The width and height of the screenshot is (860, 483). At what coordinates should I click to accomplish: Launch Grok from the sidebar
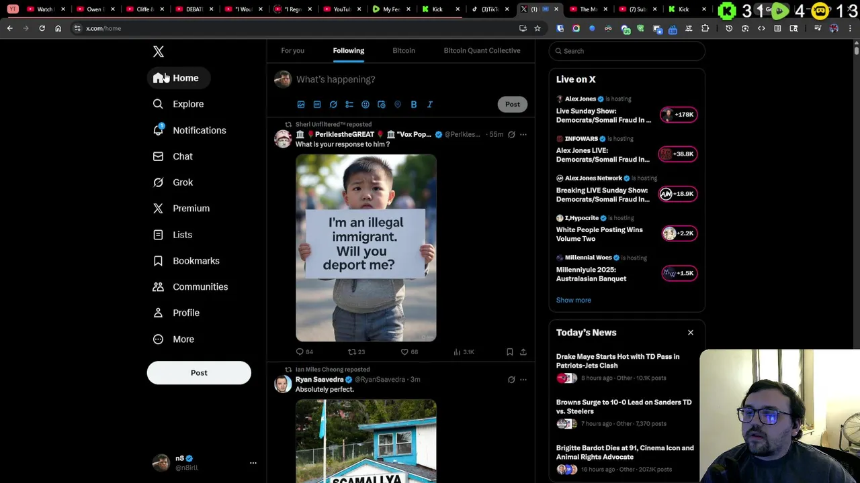[173, 182]
